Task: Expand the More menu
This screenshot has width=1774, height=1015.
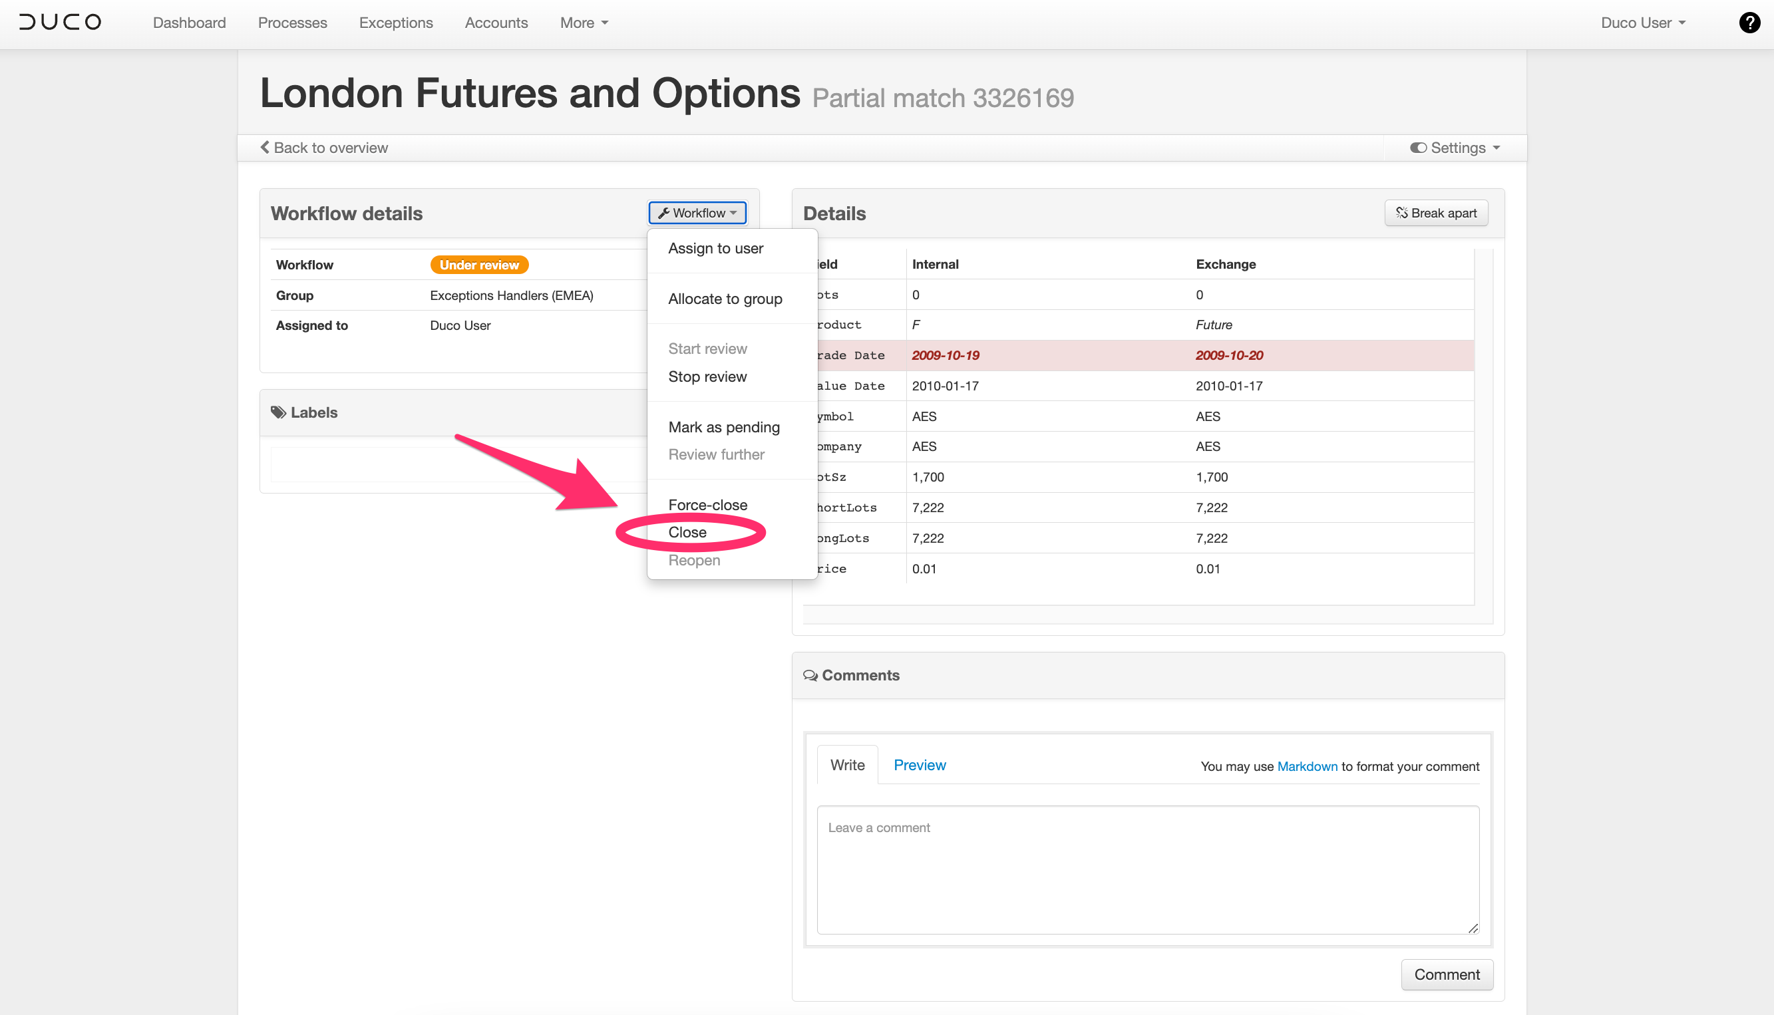Action: 584,23
